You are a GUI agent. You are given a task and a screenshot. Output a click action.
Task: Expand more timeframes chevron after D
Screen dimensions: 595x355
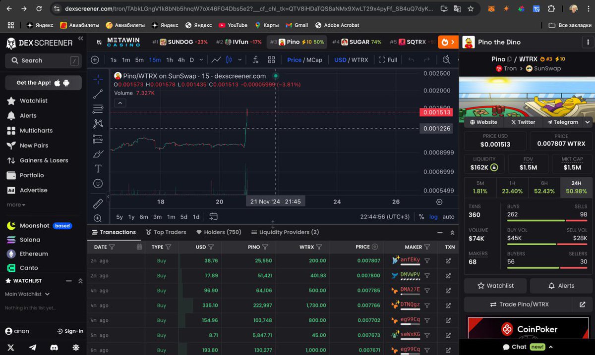pos(201,60)
